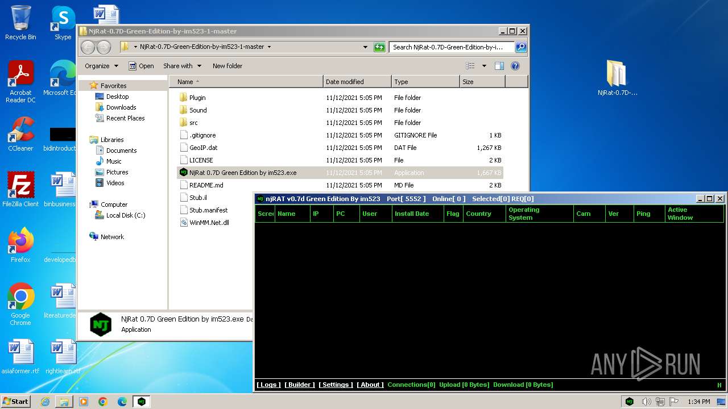Open njRAT Settings menu

click(336, 385)
